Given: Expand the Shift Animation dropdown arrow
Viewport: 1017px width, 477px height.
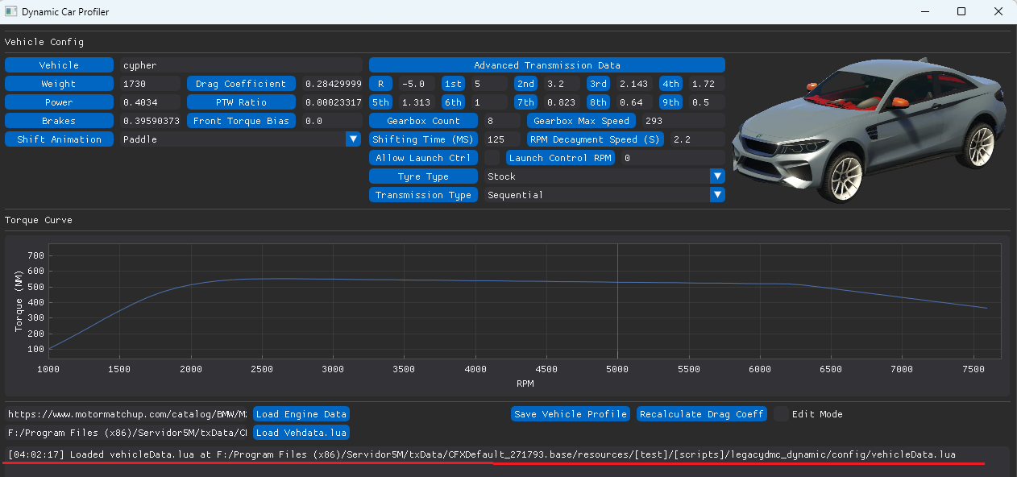Looking at the screenshot, I should click(353, 139).
